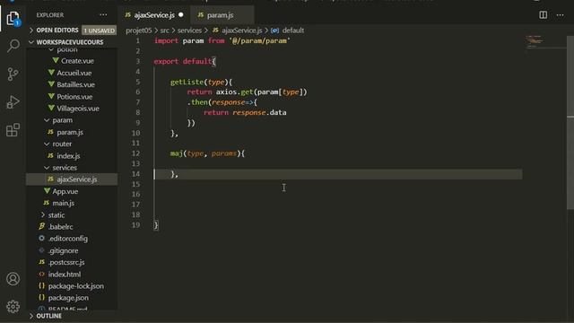Expand the Open Editors section
574x323 pixels.
(57, 30)
